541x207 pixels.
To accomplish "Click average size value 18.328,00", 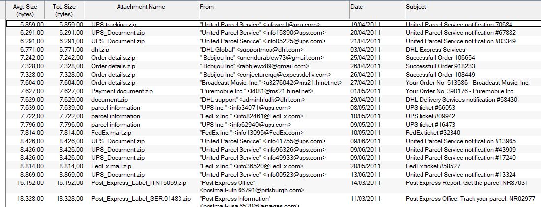I will (x=30, y=198).
